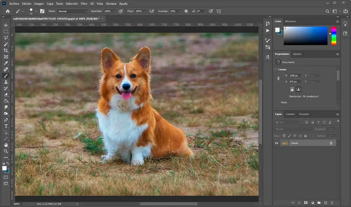351x207 pixels.
Task: Open the Opacidad dropdown arrow in options bar
Action: [114, 11]
